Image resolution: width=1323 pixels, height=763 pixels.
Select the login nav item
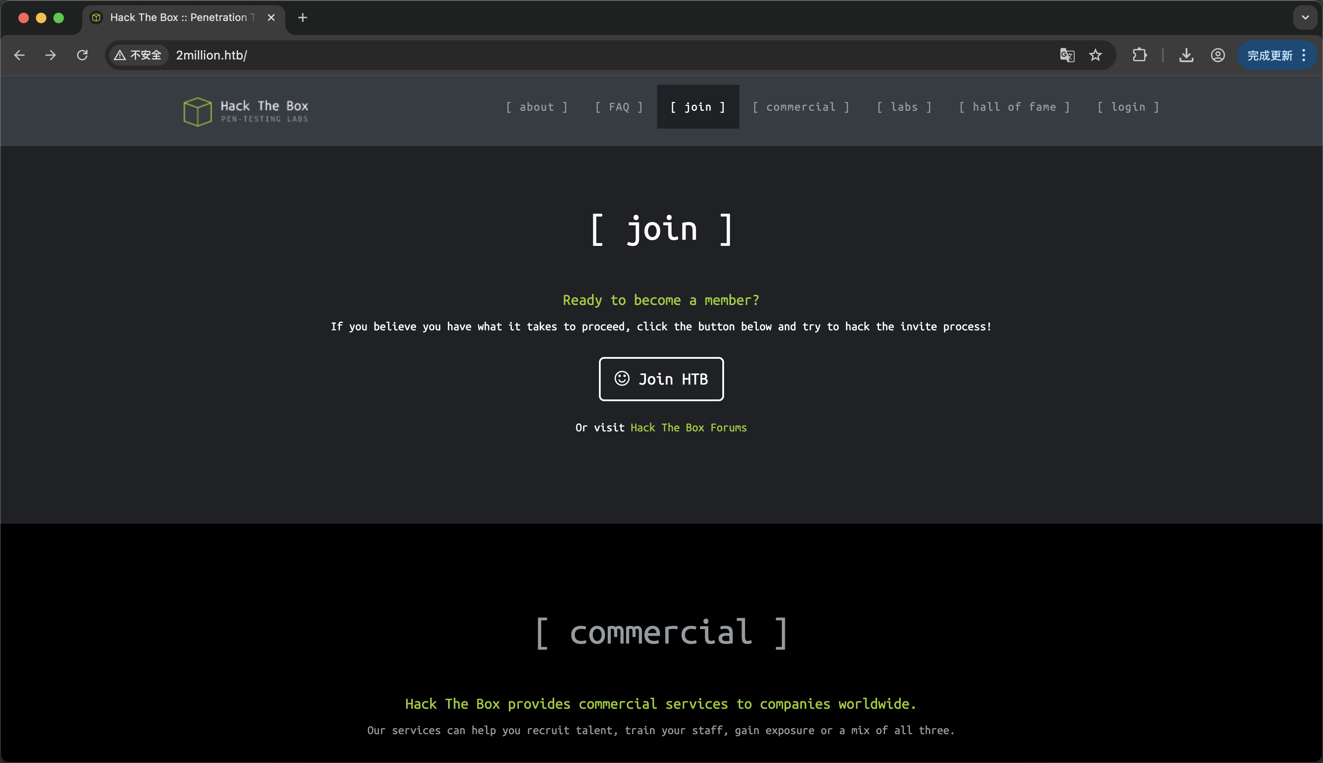click(1128, 107)
